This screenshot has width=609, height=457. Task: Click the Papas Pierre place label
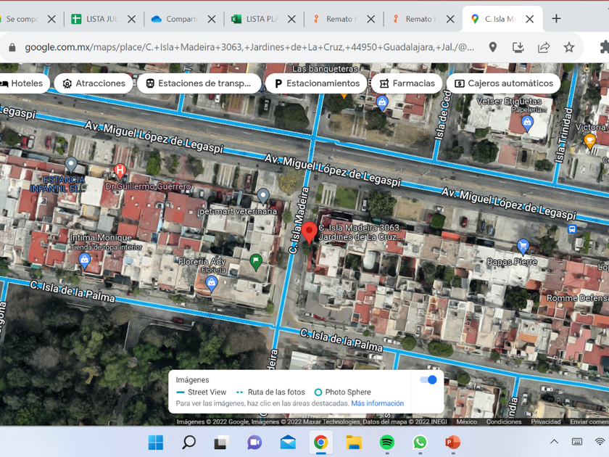click(x=512, y=262)
